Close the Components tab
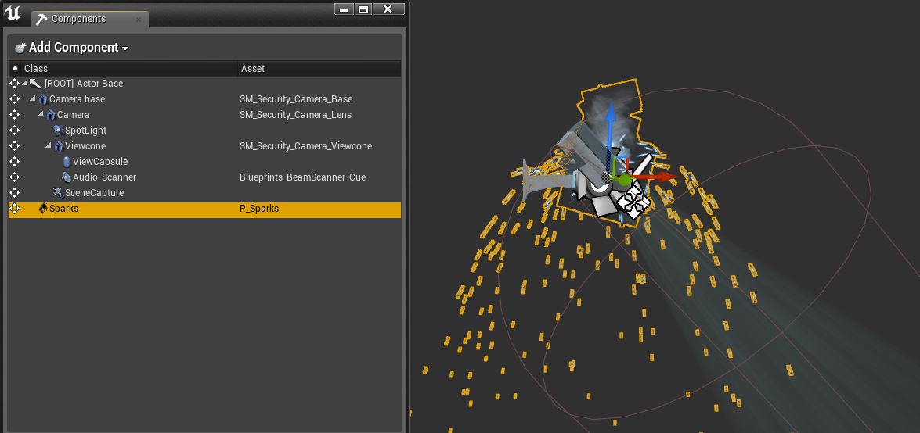Viewport: 920px width, 433px height. click(x=139, y=20)
